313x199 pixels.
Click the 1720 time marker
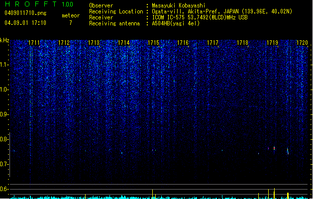pyautogui.click(x=302, y=43)
